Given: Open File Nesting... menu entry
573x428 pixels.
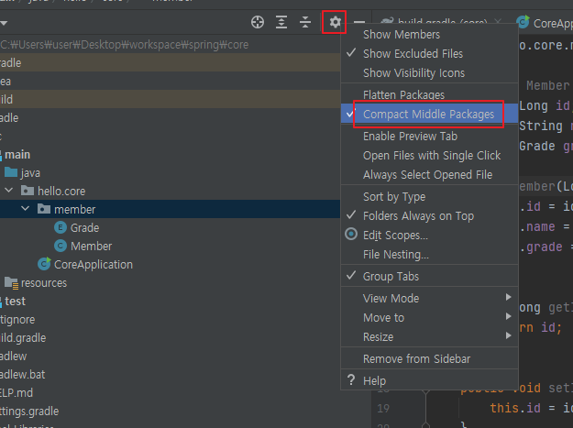Looking at the screenshot, I should [x=429, y=254].
